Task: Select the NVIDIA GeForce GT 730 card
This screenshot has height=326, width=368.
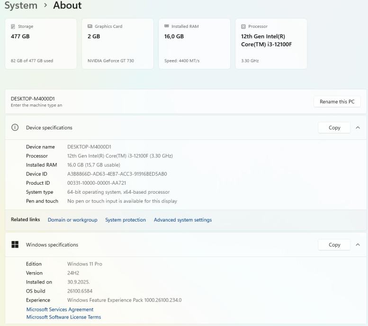Action: 117,44
